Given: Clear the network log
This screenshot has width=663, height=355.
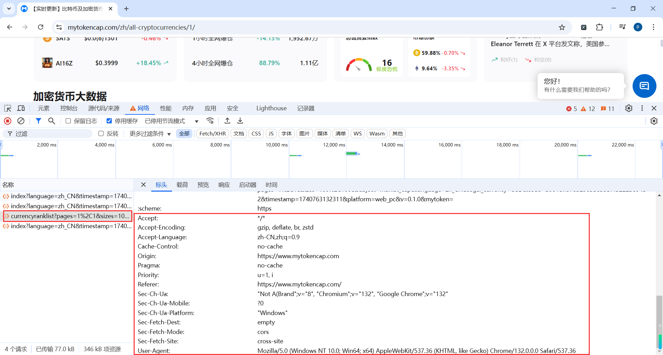Looking at the screenshot, I should tap(21, 121).
